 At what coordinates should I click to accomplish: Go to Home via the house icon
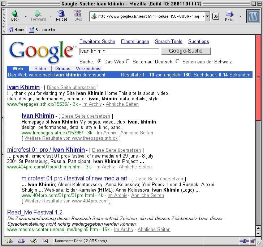point(11,30)
